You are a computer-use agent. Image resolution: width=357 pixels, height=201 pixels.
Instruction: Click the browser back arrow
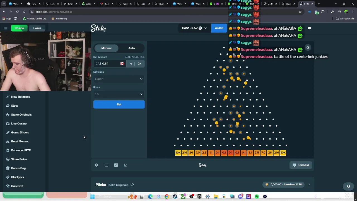pyautogui.click(x=4, y=12)
